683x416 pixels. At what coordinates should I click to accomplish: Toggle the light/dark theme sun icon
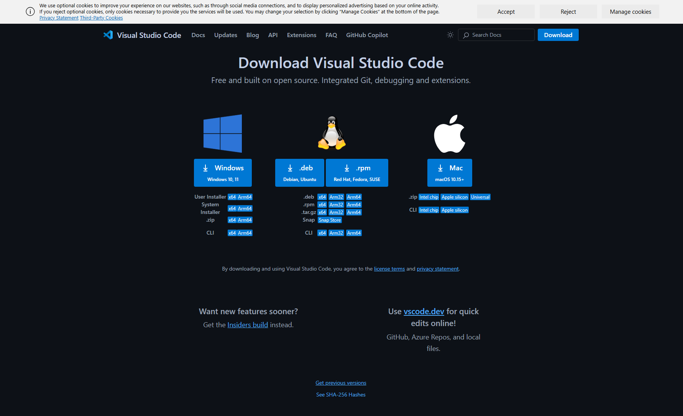tap(450, 35)
